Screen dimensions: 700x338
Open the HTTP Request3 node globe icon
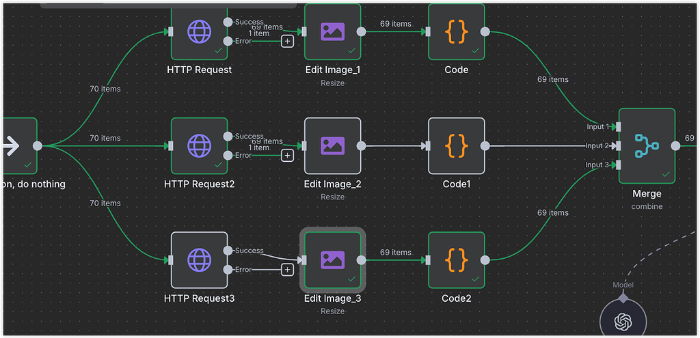click(x=199, y=260)
